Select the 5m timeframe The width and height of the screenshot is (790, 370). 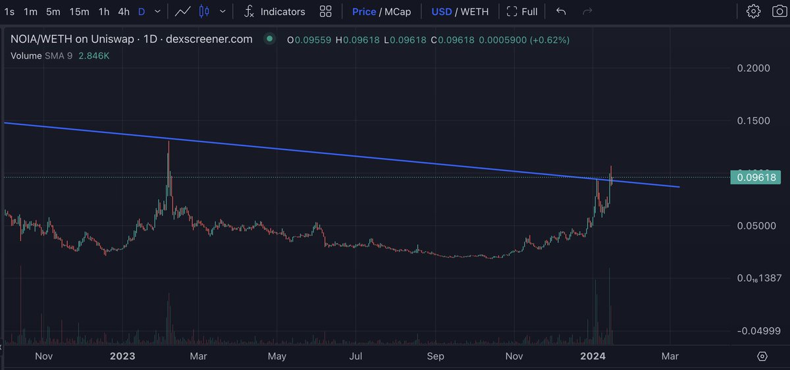coord(53,11)
